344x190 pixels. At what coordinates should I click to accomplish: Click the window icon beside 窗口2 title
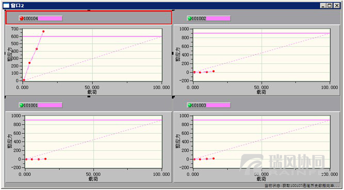(6, 6)
